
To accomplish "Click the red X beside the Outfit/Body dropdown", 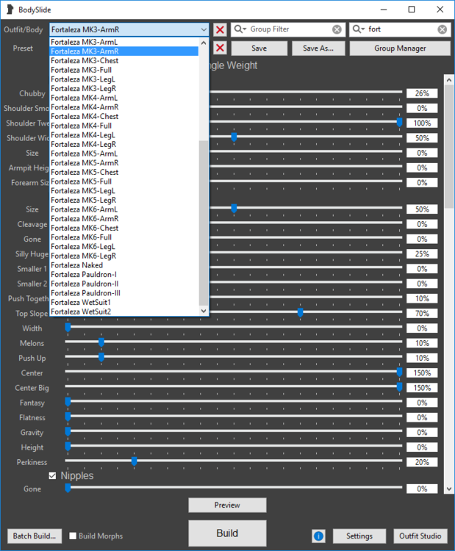I will point(220,30).
